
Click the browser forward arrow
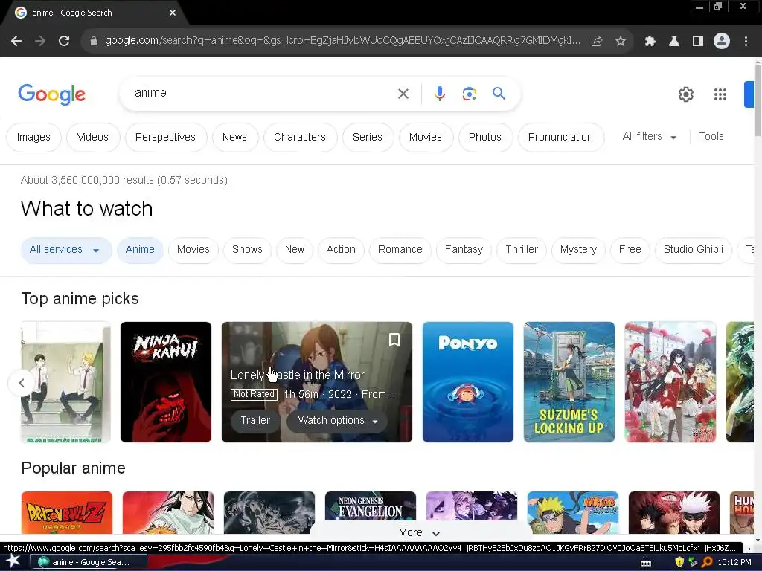click(40, 42)
